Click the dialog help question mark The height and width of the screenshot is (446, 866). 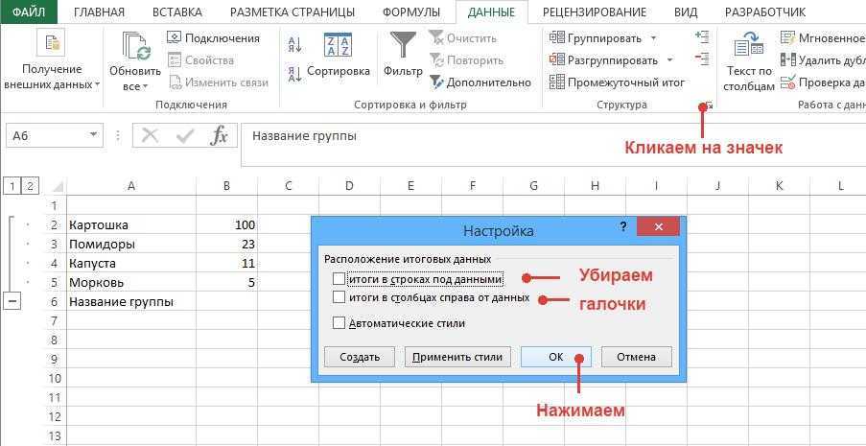tap(623, 226)
